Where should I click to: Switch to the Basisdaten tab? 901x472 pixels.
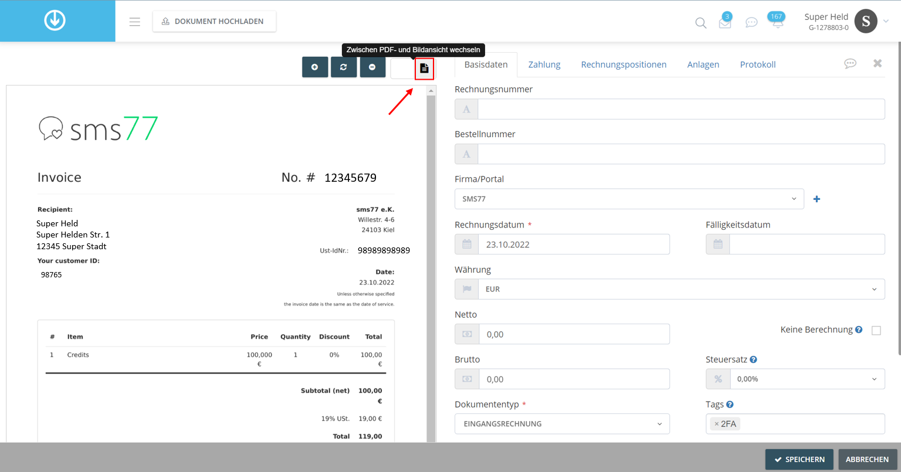486,64
